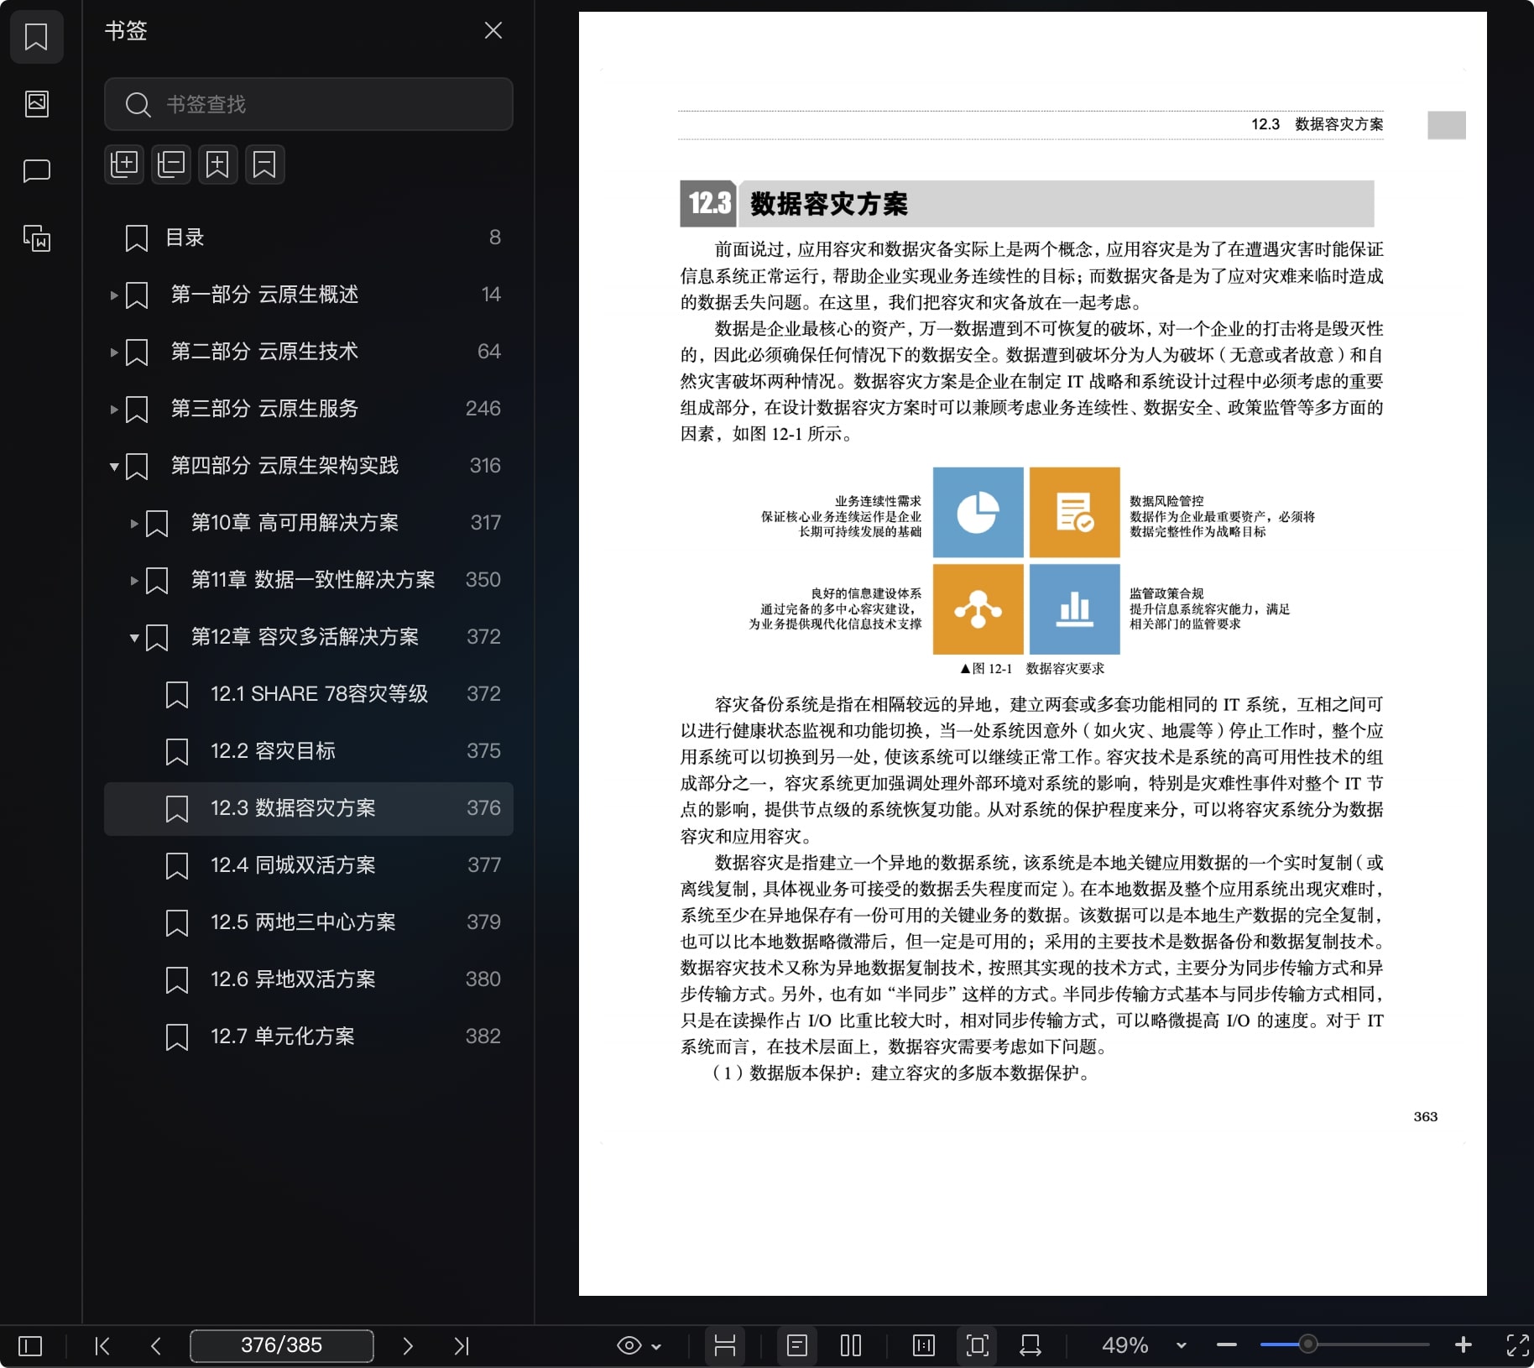Click page number 316 of 第四部分
This screenshot has width=1534, height=1368.
[x=485, y=466]
